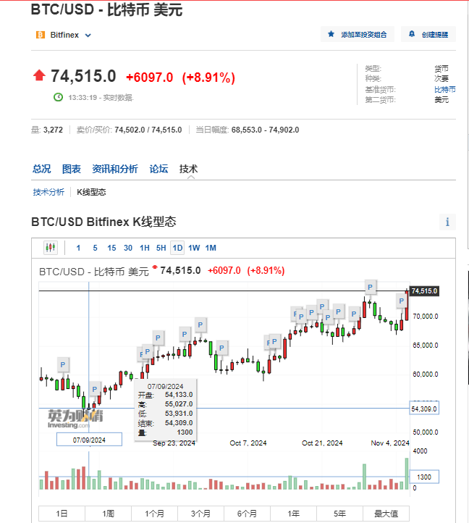
Task: Click the tallest green volume bar at right
Action: point(407,474)
